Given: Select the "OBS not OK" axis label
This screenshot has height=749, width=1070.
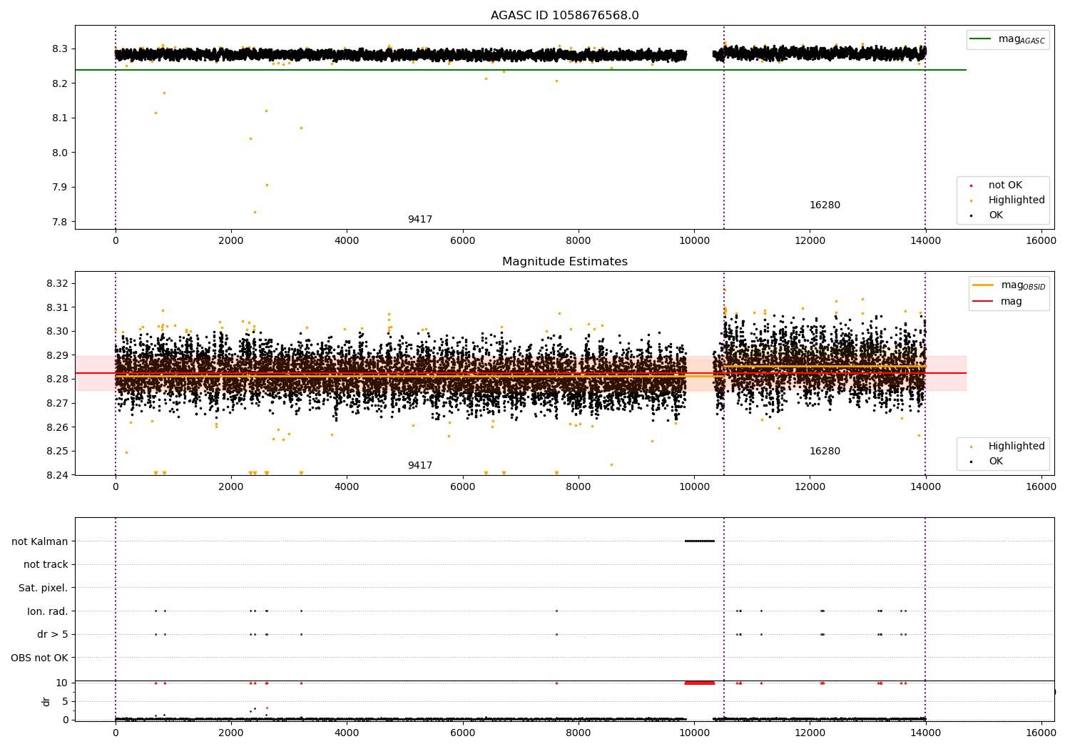Looking at the screenshot, I should pyautogui.click(x=40, y=658).
